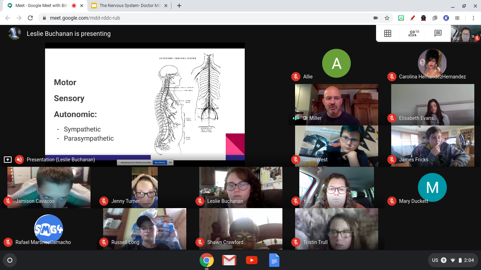Image resolution: width=481 pixels, height=270 pixels.
Task: Open a new browser tab
Action: 179,6
